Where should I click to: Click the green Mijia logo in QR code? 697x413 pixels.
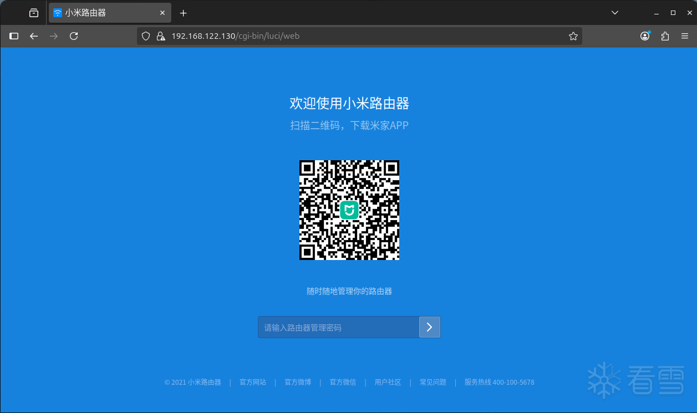point(349,210)
